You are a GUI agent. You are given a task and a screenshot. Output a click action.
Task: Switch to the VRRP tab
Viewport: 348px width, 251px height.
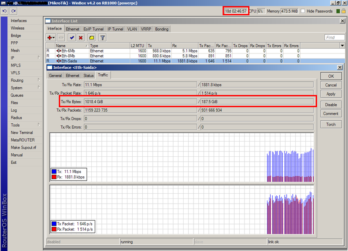tap(146, 29)
